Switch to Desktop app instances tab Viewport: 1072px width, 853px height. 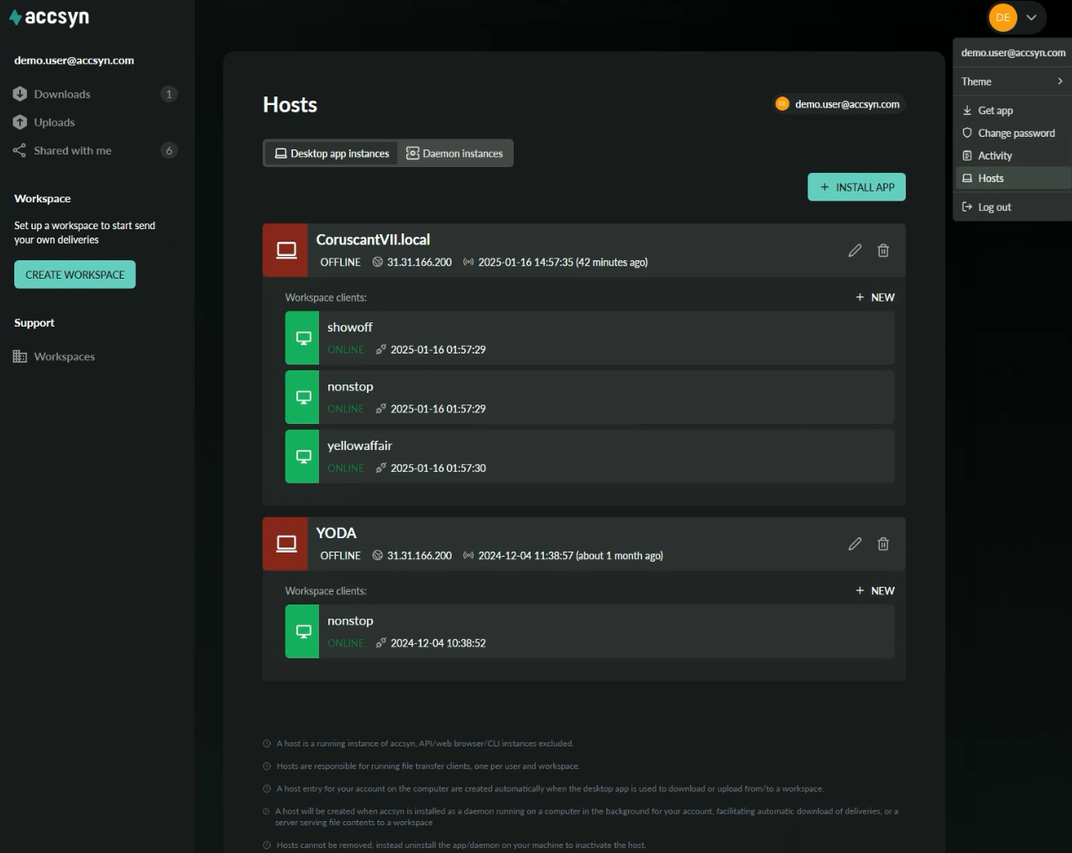[332, 154]
